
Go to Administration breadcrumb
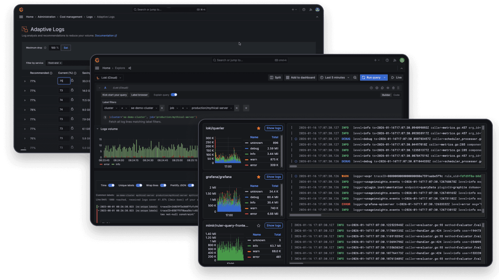click(46, 17)
